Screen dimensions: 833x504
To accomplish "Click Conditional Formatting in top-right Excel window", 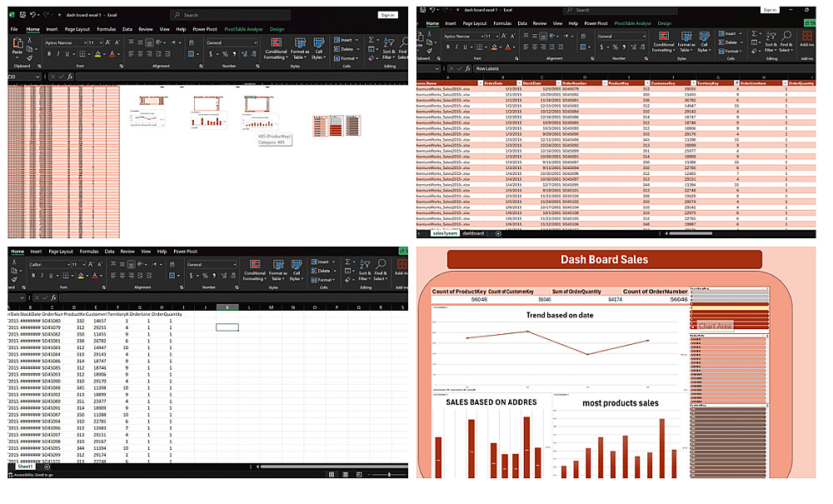I will 664,41.
